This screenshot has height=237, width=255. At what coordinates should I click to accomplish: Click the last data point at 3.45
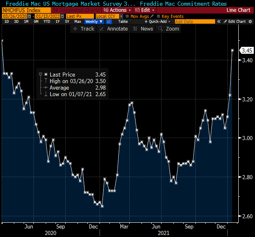click(x=233, y=50)
